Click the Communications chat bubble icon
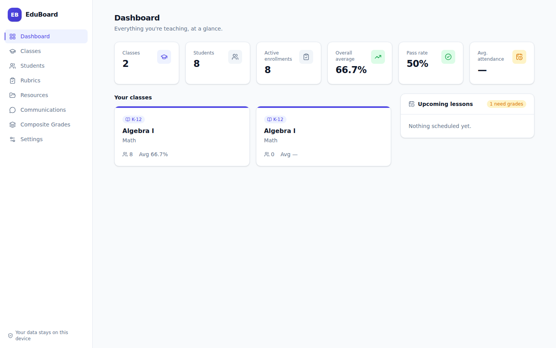 [x=13, y=110]
